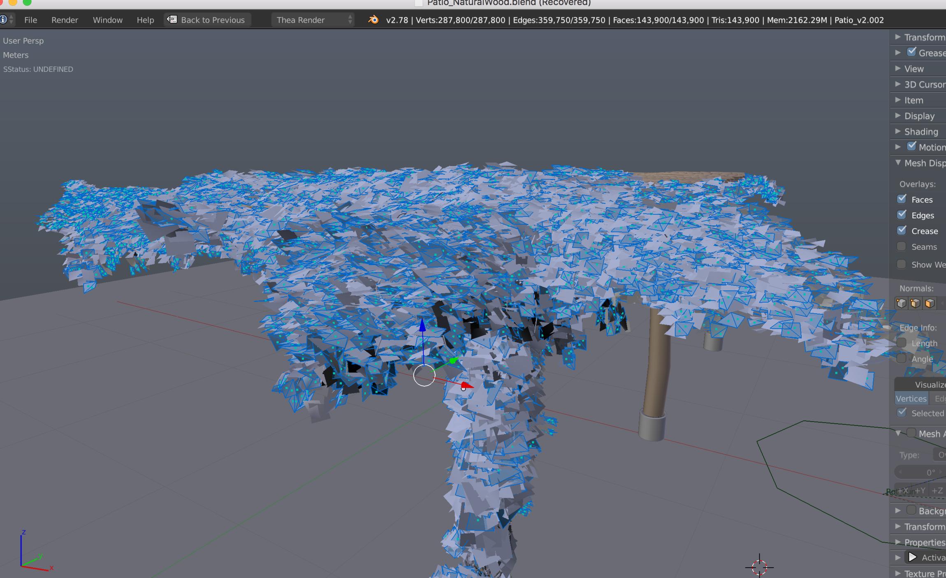Open the Window menu
Viewport: 946px width, 578px height.
[107, 20]
